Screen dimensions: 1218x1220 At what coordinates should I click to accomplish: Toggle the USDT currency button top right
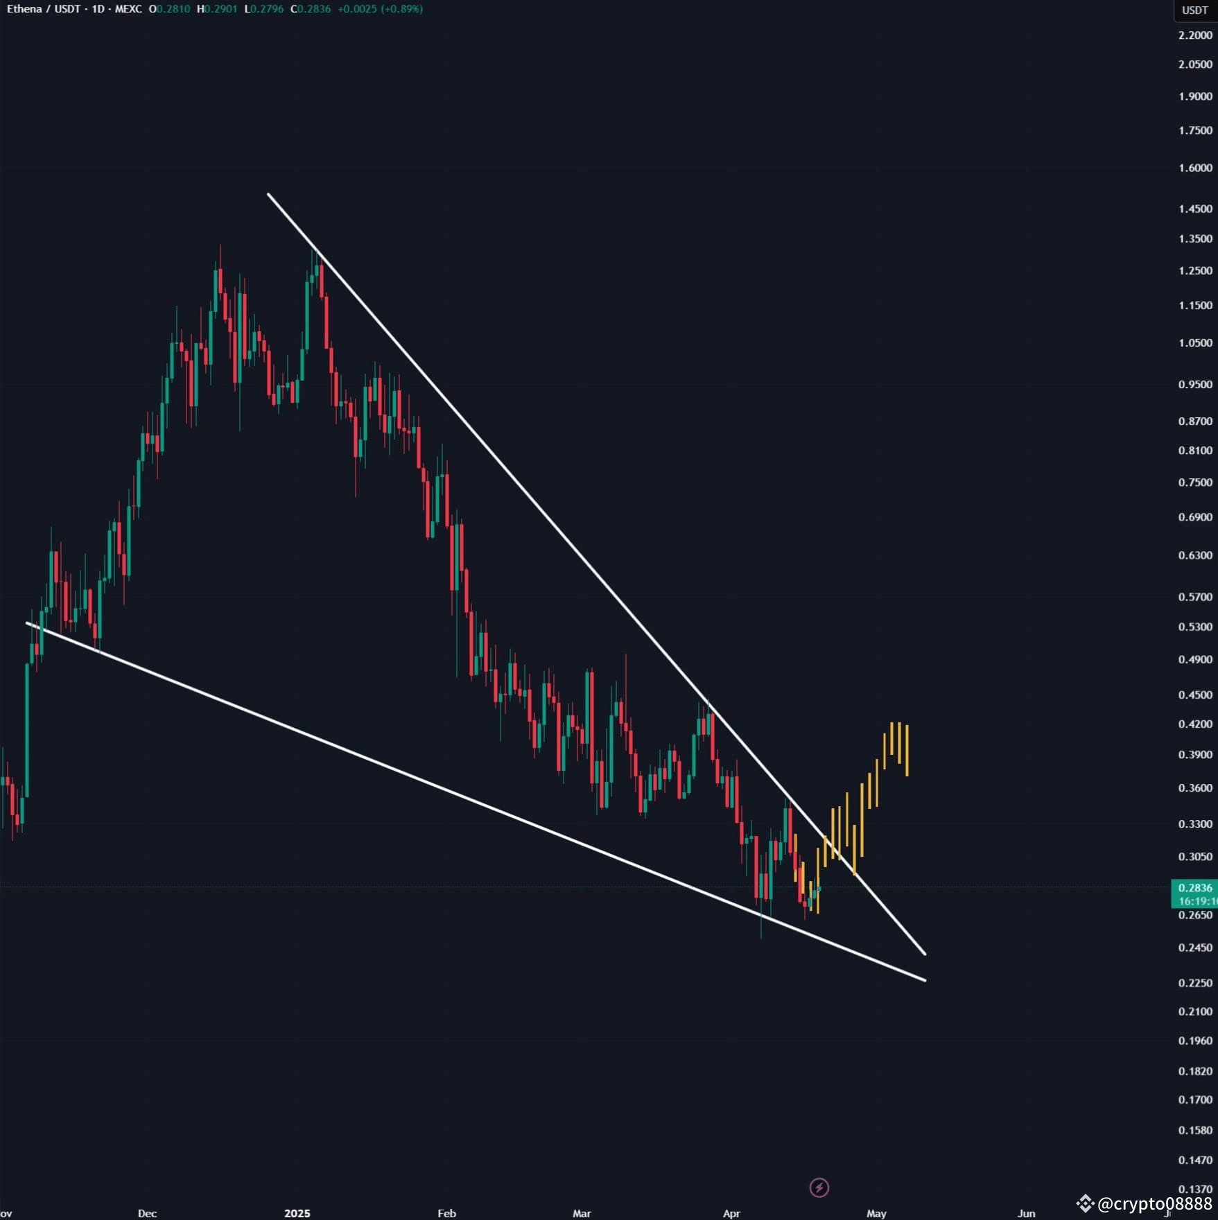pyautogui.click(x=1194, y=10)
